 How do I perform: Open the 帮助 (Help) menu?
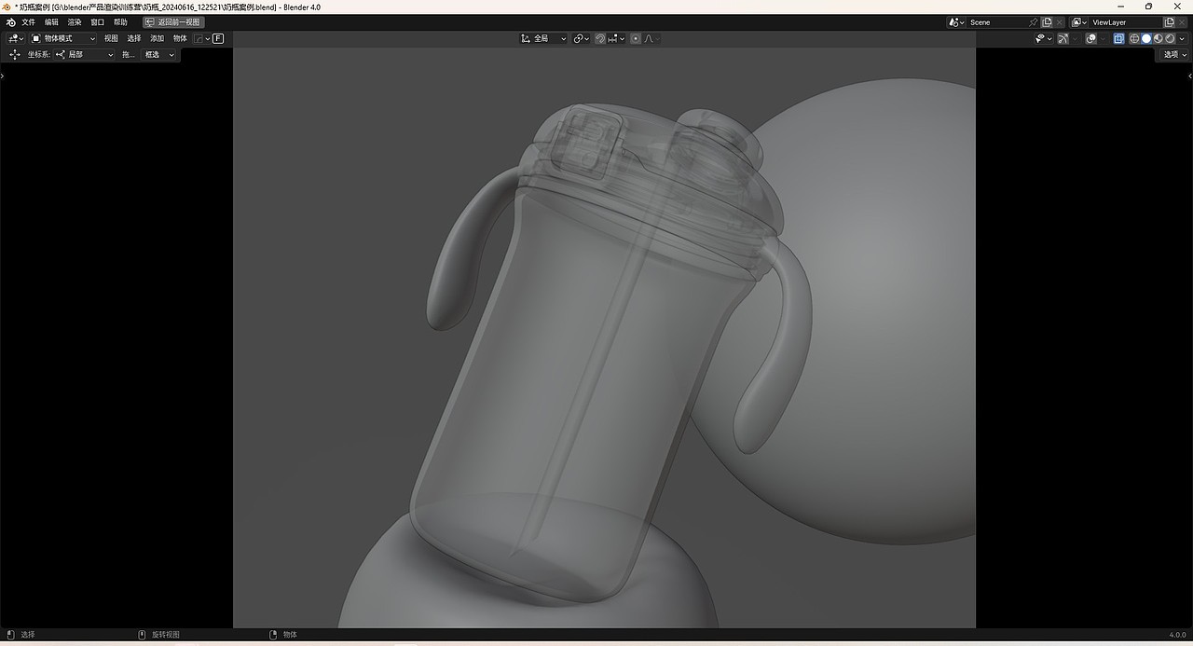120,21
